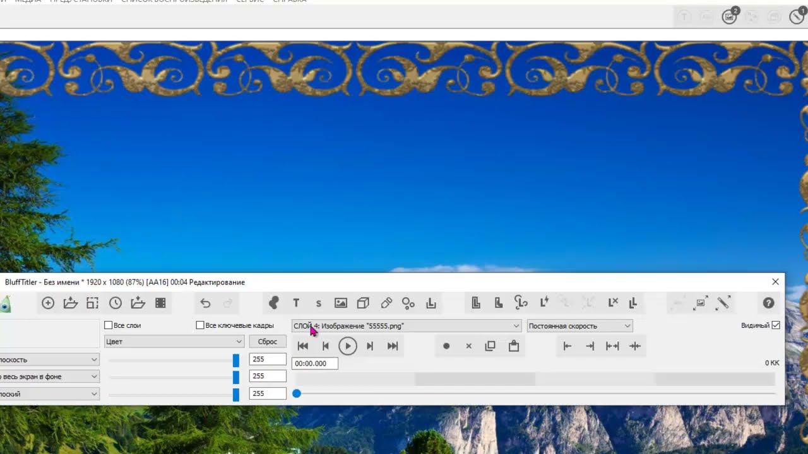Copy the keyframe with the overlapping squares icon

[x=490, y=346]
